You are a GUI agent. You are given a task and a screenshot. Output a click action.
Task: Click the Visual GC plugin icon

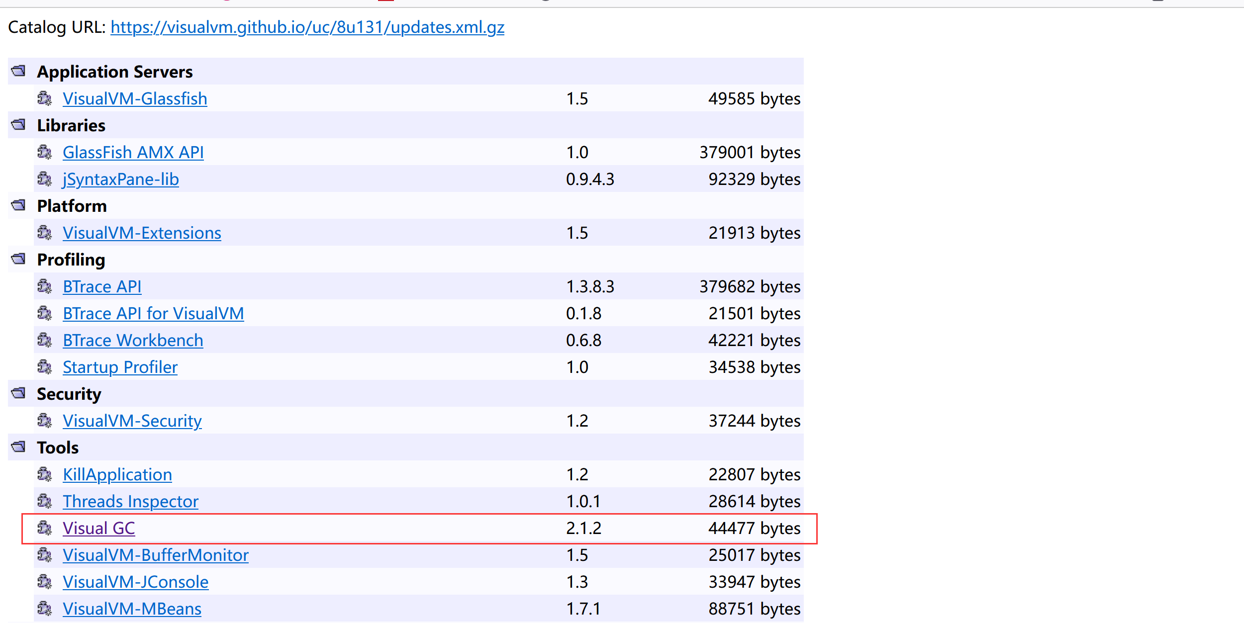(x=45, y=529)
